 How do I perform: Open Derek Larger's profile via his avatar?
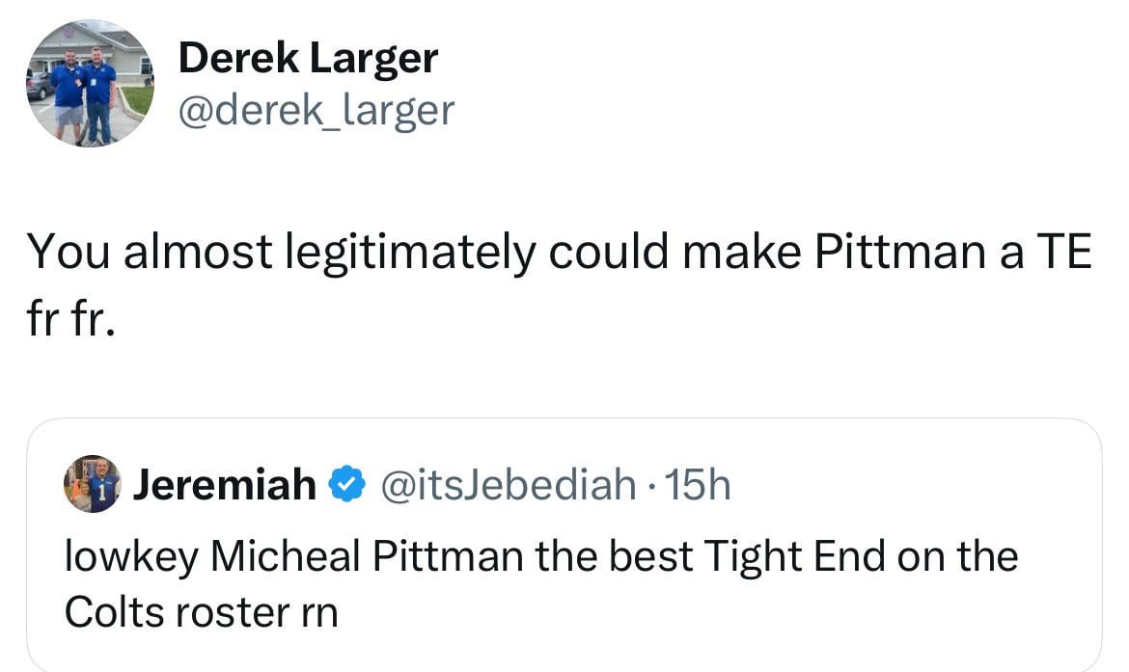pos(90,84)
